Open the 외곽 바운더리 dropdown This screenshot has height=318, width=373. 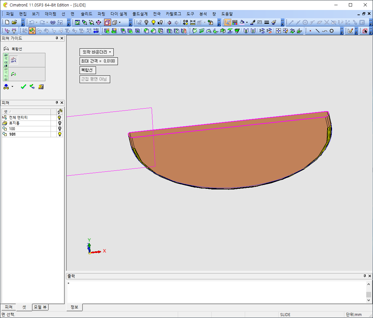pos(97,52)
